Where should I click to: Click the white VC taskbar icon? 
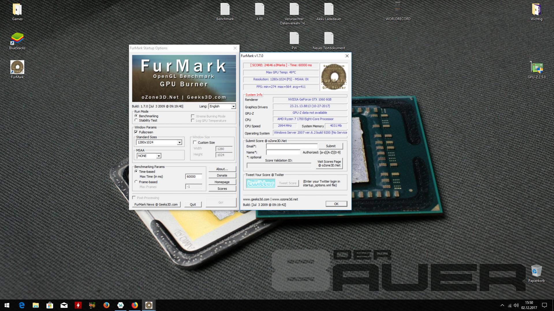pyautogui.click(x=121, y=305)
